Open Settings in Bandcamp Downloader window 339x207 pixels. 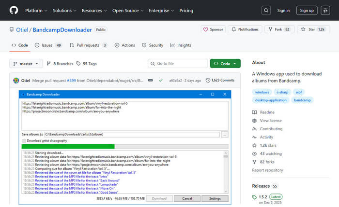[x=215, y=199]
